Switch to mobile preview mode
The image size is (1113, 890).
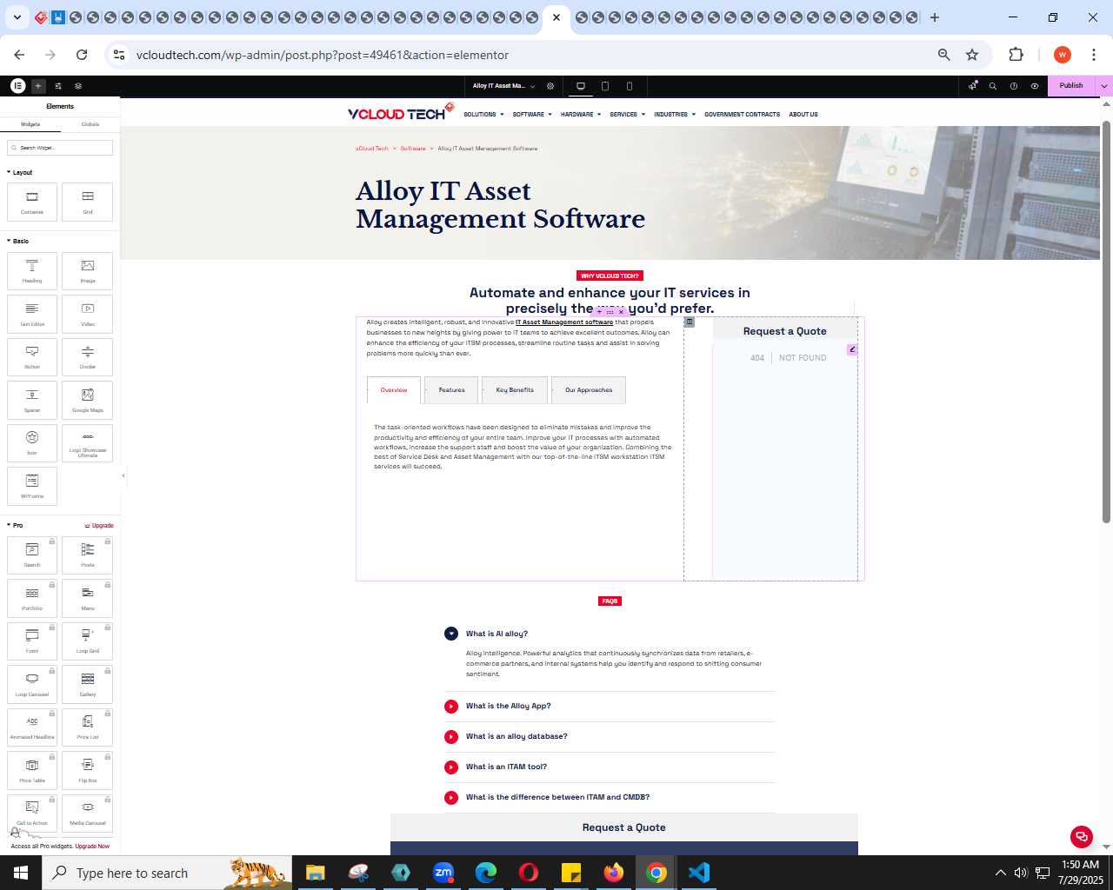[630, 86]
